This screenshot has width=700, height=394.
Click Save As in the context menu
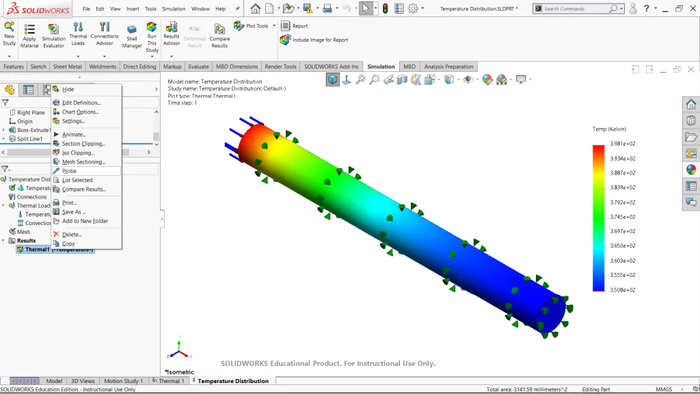86,212
